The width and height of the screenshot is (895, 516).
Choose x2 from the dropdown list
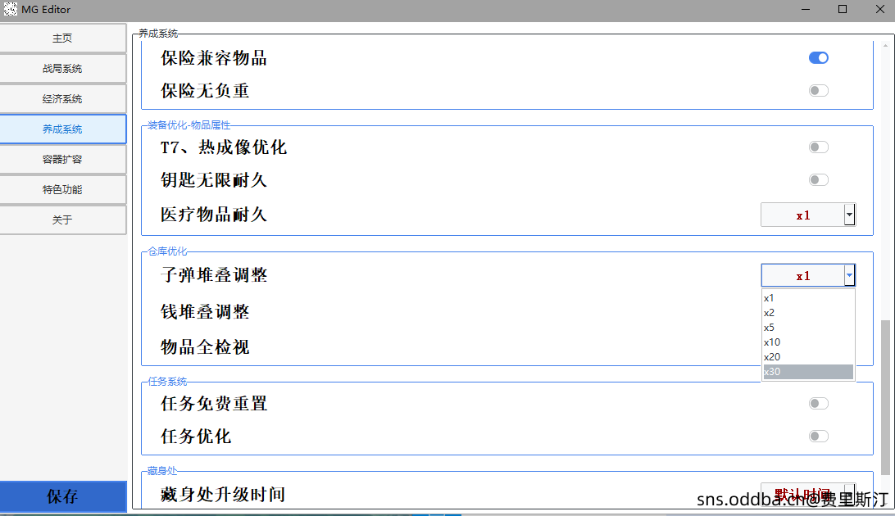(x=808, y=312)
